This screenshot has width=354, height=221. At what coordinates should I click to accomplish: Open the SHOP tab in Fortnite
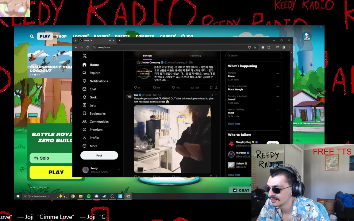(61, 37)
